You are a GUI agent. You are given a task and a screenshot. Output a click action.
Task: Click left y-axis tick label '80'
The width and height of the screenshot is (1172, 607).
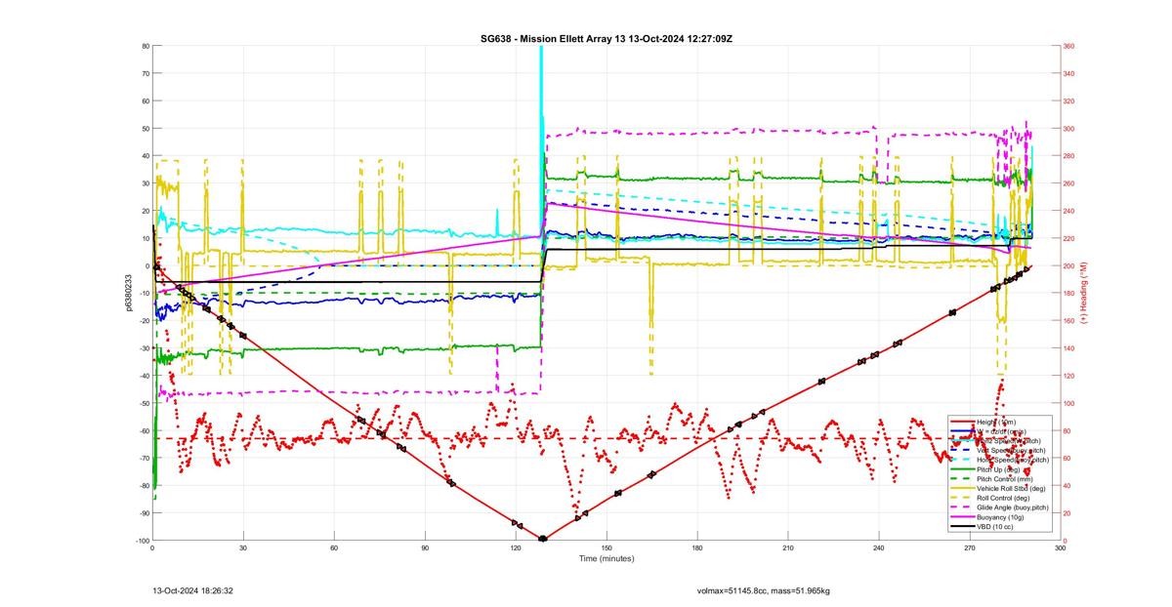click(145, 46)
